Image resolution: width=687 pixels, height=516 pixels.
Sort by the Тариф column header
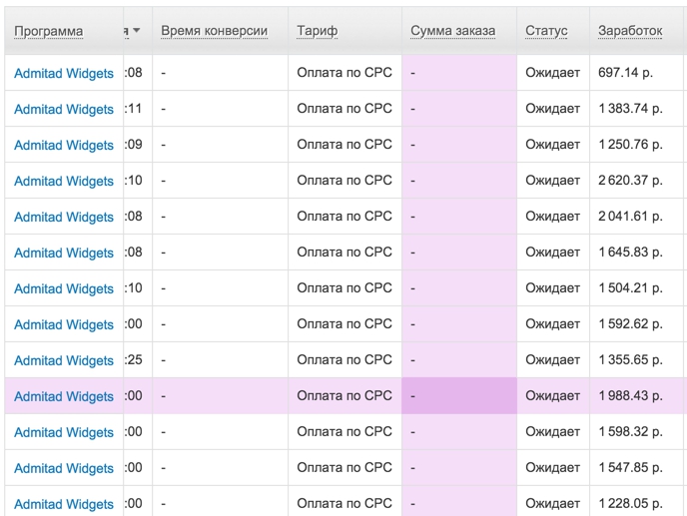pyautogui.click(x=318, y=31)
